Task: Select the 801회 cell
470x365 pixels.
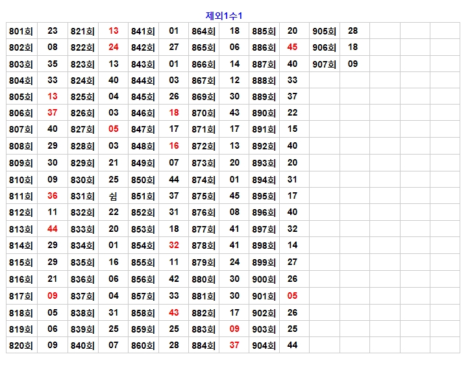Action: pyautogui.click(x=21, y=31)
